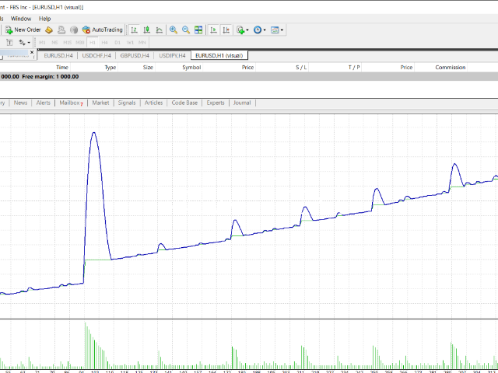The height and width of the screenshot is (373, 498).
Task: Open the Articles terminal tab
Action: tap(153, 103)
